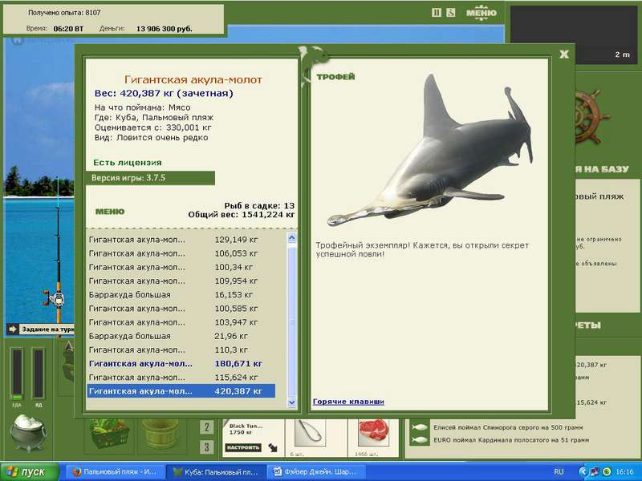This screenshot has height=481, width=642.
Task: Click the НАСТРОИТЬ button
Action: (243, 447)
